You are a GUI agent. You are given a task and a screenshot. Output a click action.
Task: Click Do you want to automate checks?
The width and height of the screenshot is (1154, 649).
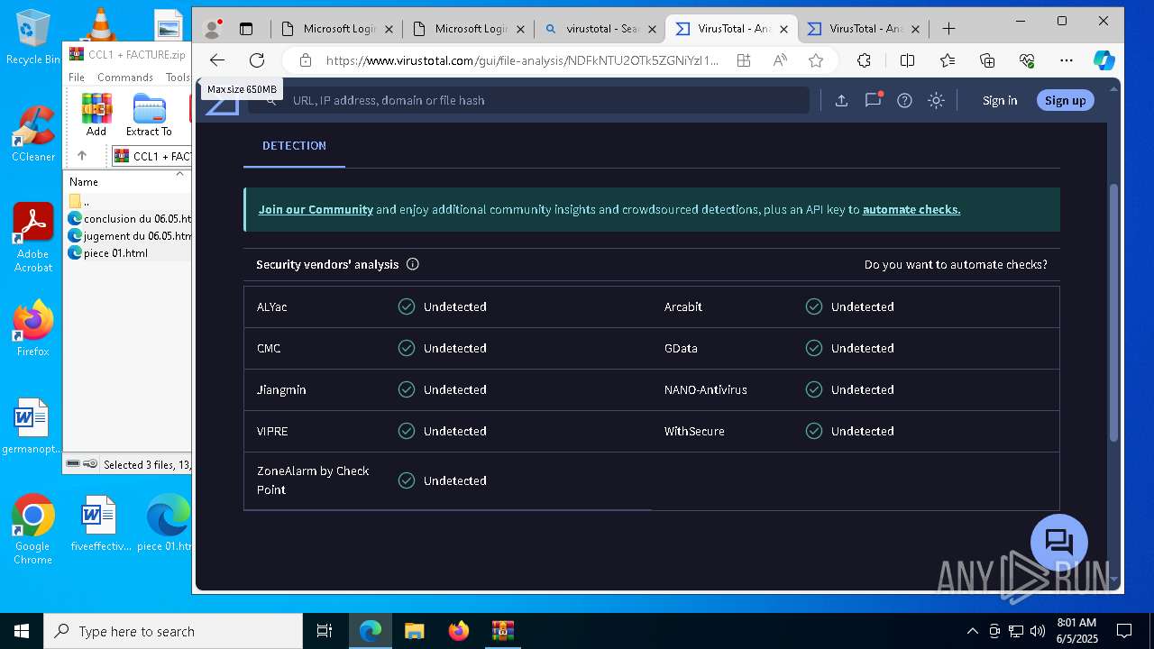(956, 264)
